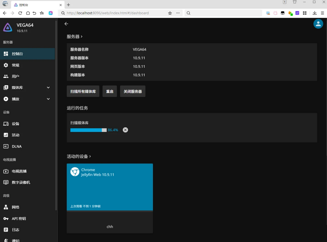Open the address bar three-dots menu
Image resolution: width=327 pixels, height=242 pixels.
(x=178, y=13)
